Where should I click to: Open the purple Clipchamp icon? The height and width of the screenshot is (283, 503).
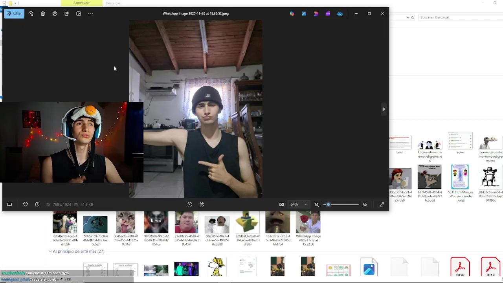point(328,13)
